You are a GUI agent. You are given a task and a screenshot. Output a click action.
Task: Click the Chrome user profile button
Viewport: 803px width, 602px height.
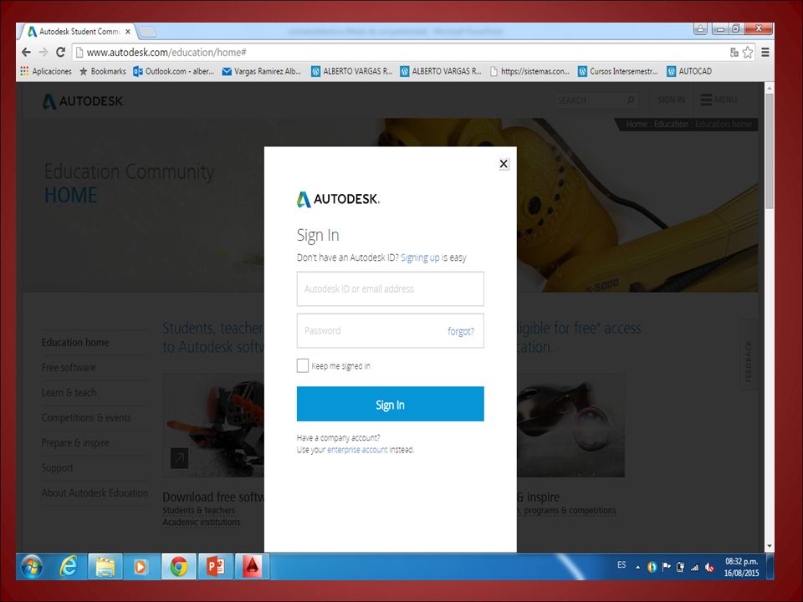click(700, 28)
